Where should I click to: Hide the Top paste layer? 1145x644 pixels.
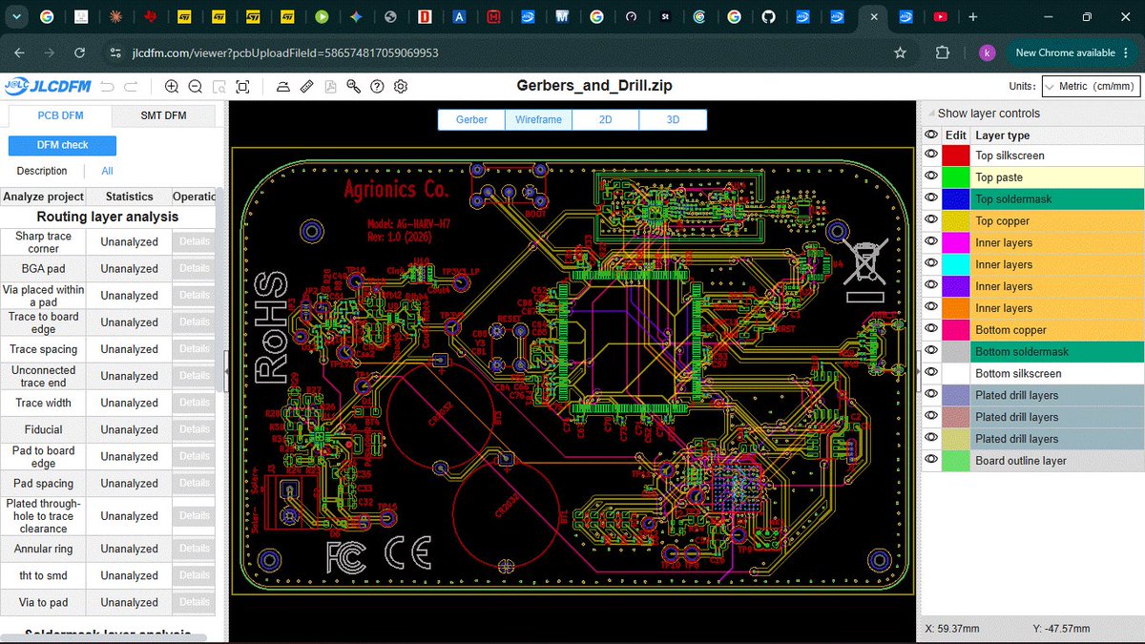(x=930, y=177)
